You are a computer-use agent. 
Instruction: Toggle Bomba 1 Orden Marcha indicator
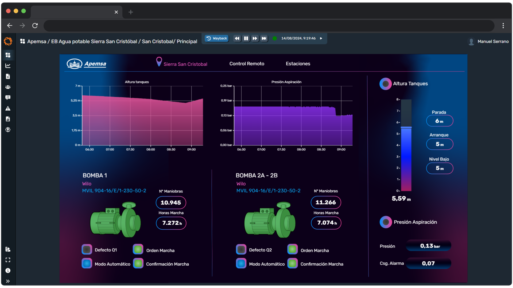click(138, 250)
